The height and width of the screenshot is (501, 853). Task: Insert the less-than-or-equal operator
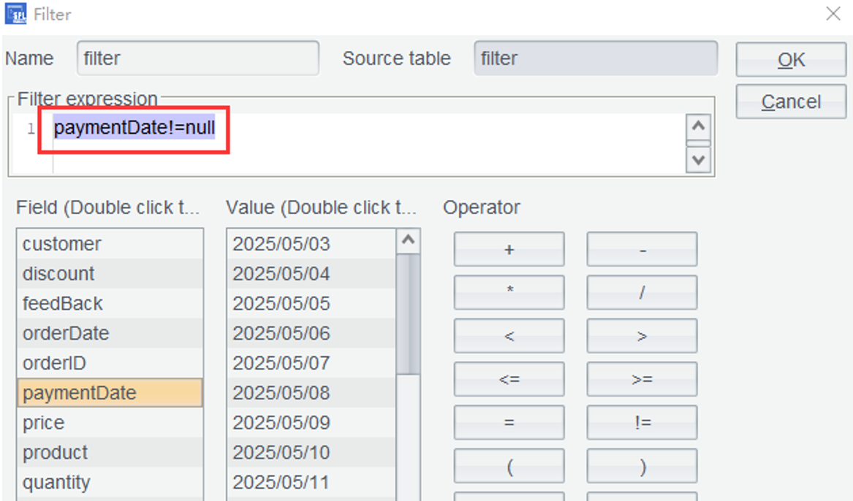point(509,379)
